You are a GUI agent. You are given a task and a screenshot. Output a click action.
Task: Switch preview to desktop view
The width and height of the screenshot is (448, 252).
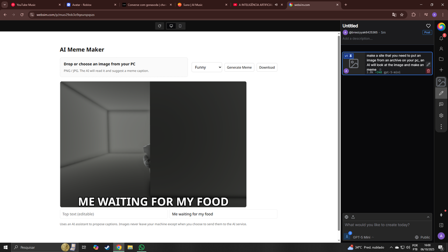tap(171, 26)
